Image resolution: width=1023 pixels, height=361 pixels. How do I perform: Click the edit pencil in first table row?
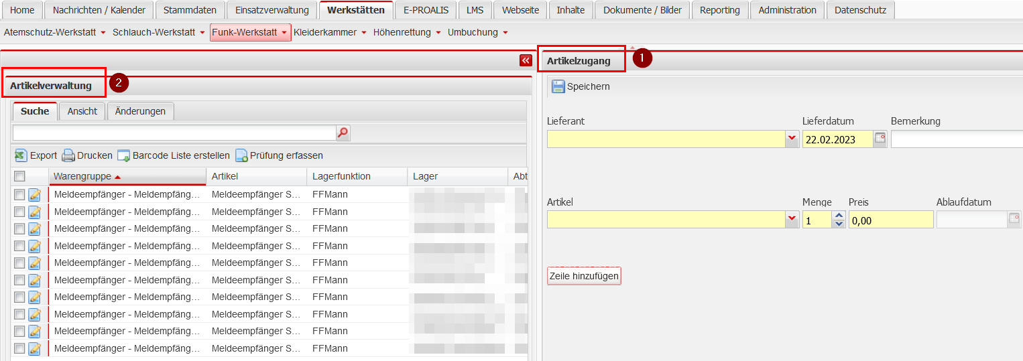pyautogui.click(x=35, y=195)
